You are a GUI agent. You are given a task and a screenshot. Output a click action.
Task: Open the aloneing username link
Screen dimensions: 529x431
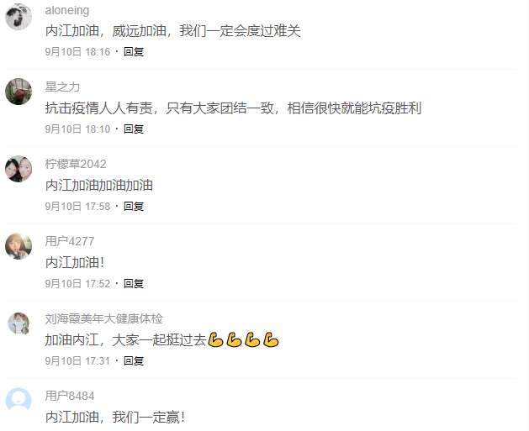(x=67, y=10)
